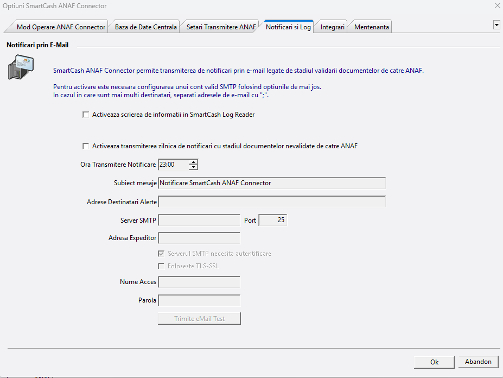Screen dimensions: 503x378
Task: Click the e-mail notification computer icon
Action: 21,67
